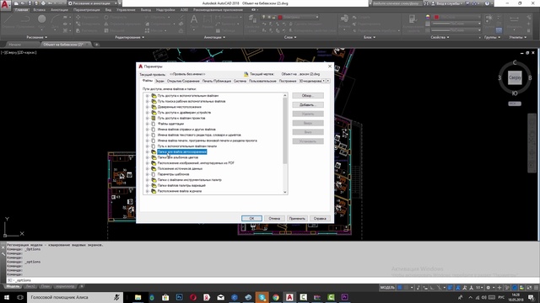Screen dimensions: 540x303
Task: Expand Путь поиска рабочих вспомогательных файлов node
Action: (147, 101)
